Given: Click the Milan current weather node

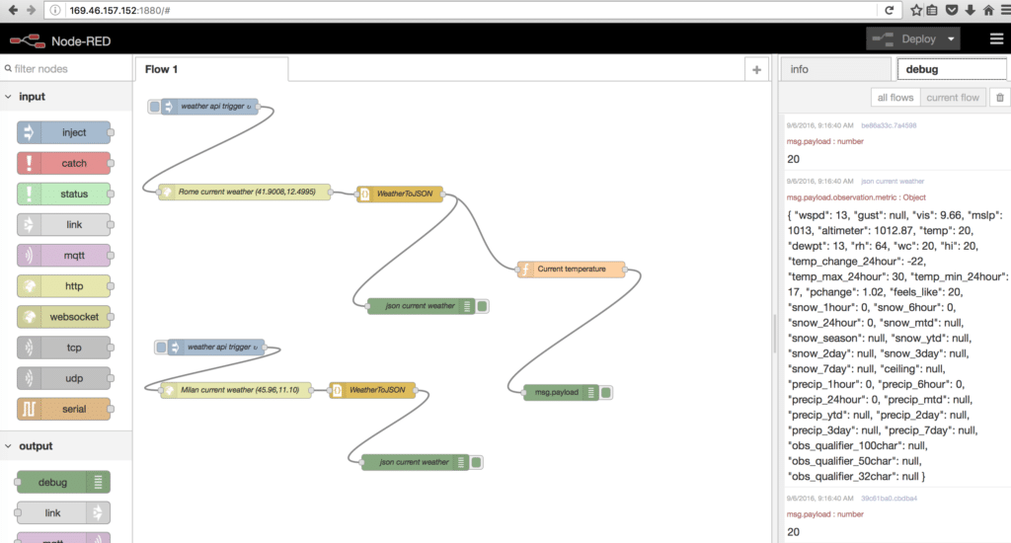Looking at the screenshot, I should pyautogui.click(x=236, y=390).
